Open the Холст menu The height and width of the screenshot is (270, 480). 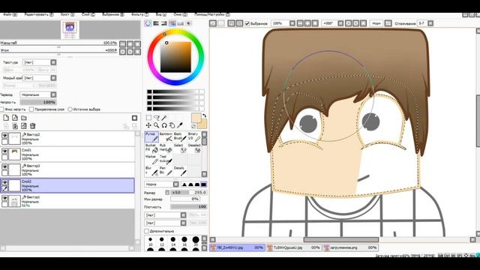pyautogui.click(x=67, y=14)
